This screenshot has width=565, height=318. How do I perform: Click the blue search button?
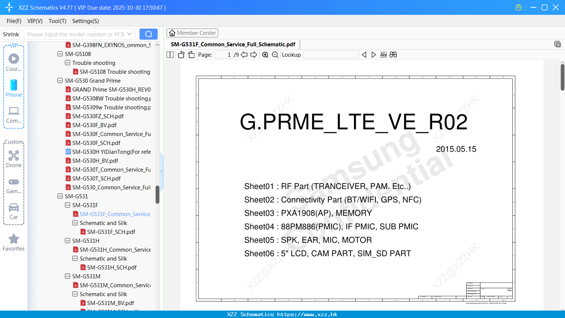(x=148, y=34)
